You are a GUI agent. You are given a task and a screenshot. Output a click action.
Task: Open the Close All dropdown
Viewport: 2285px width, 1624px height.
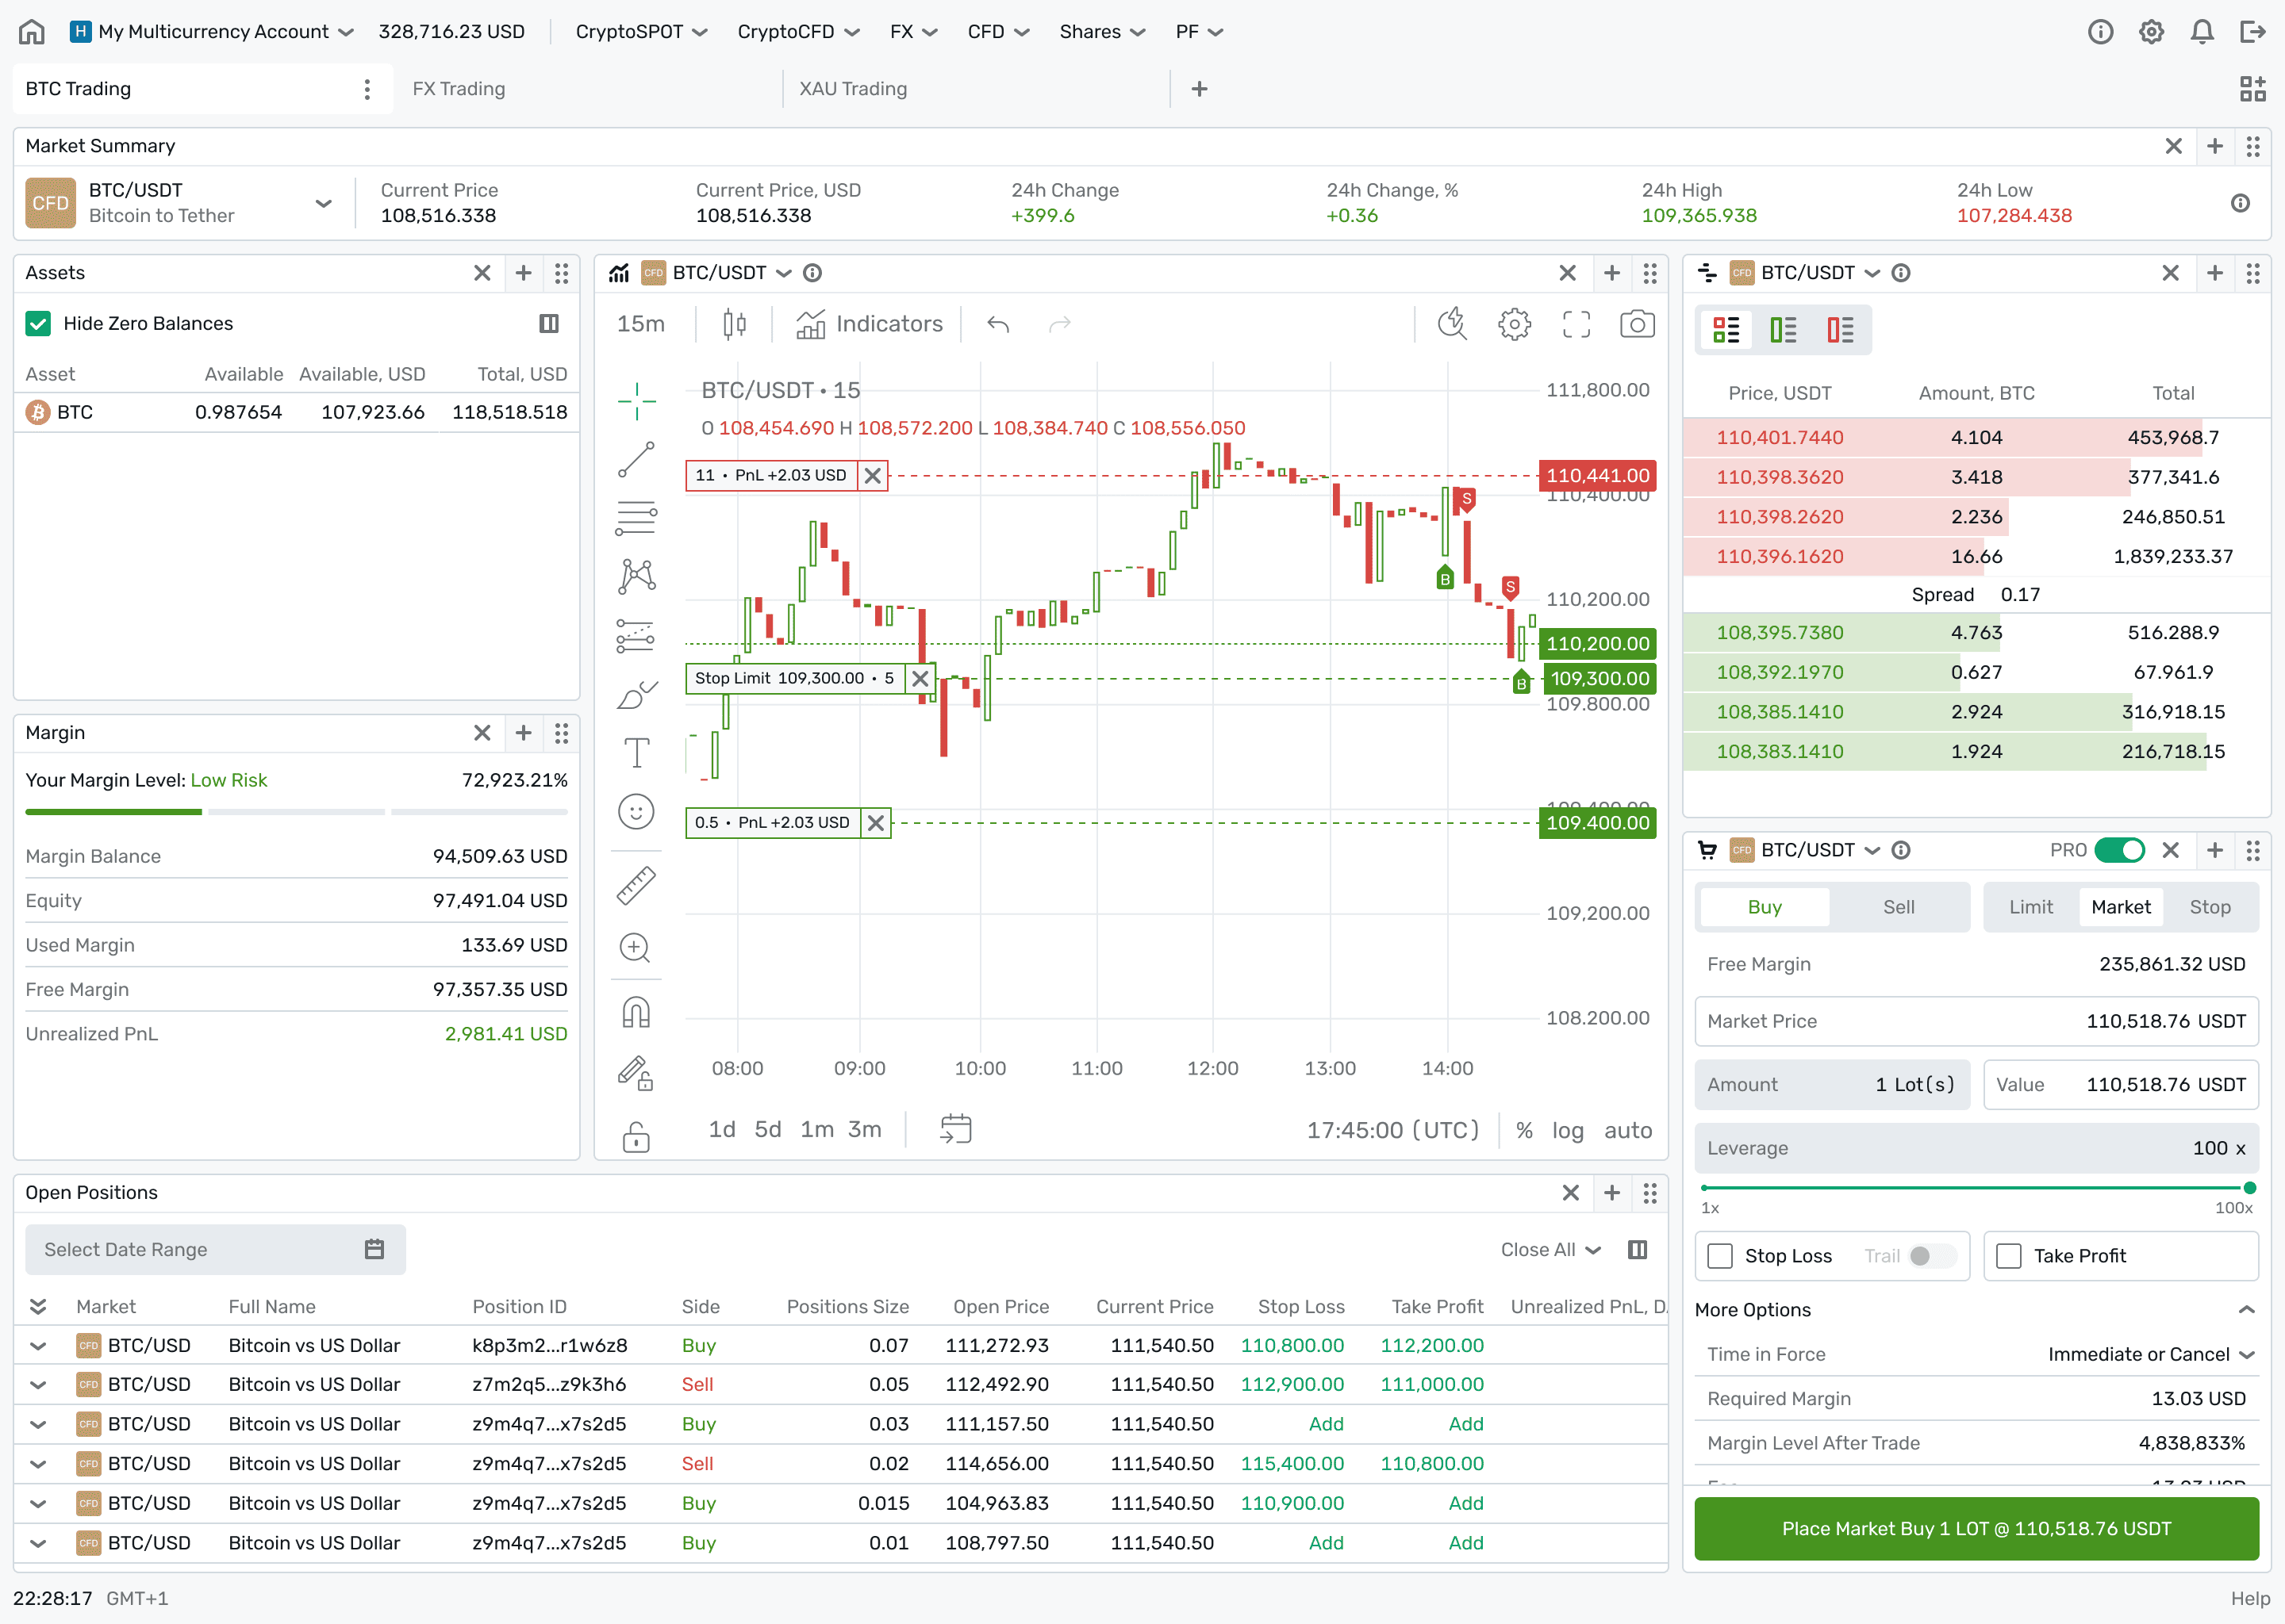pyautogui.click(x=1550, y=1250)
